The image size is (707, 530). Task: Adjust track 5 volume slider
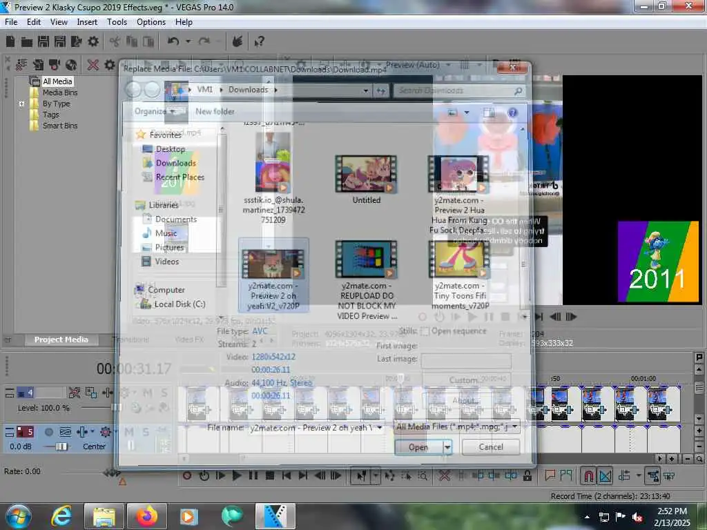click(x=61, y=446)
